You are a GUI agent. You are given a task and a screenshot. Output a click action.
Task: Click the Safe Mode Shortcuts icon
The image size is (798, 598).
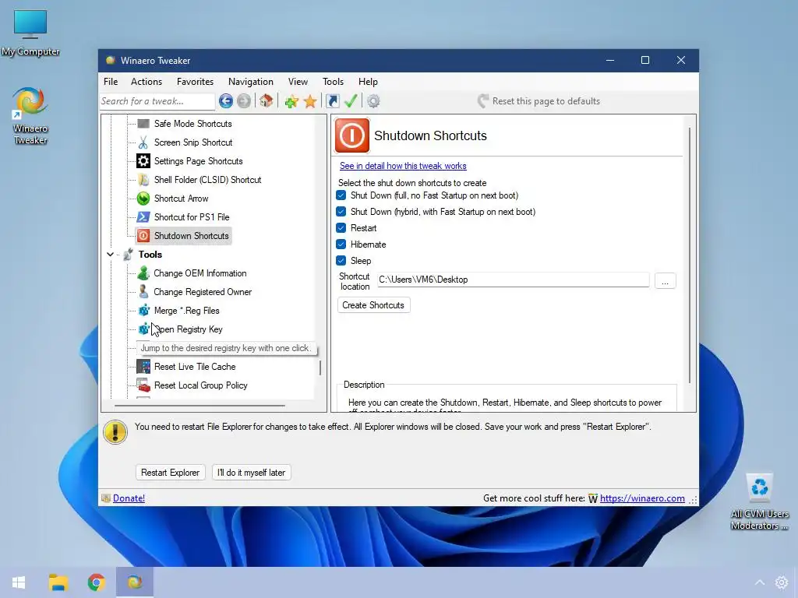pos(143,124)
